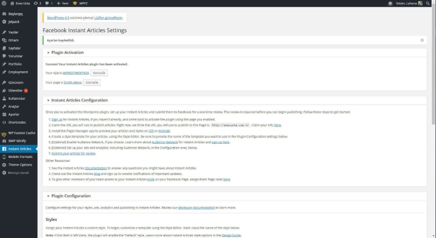436x238 pixels.
Task: Click the Başlangıç dashboard icon
Action: coord(4,14)
